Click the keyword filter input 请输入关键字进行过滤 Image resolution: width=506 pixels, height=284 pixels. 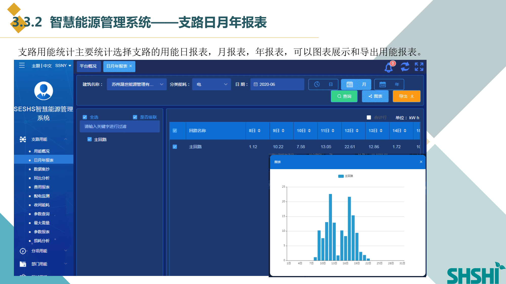[x=120, y=126]
